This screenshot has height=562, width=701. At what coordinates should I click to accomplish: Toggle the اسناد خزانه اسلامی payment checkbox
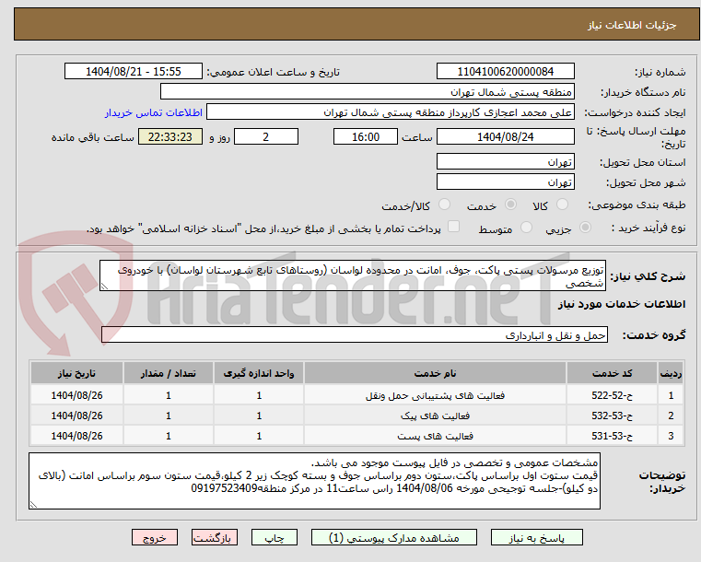pyautogui.click(x=453, y=227)
